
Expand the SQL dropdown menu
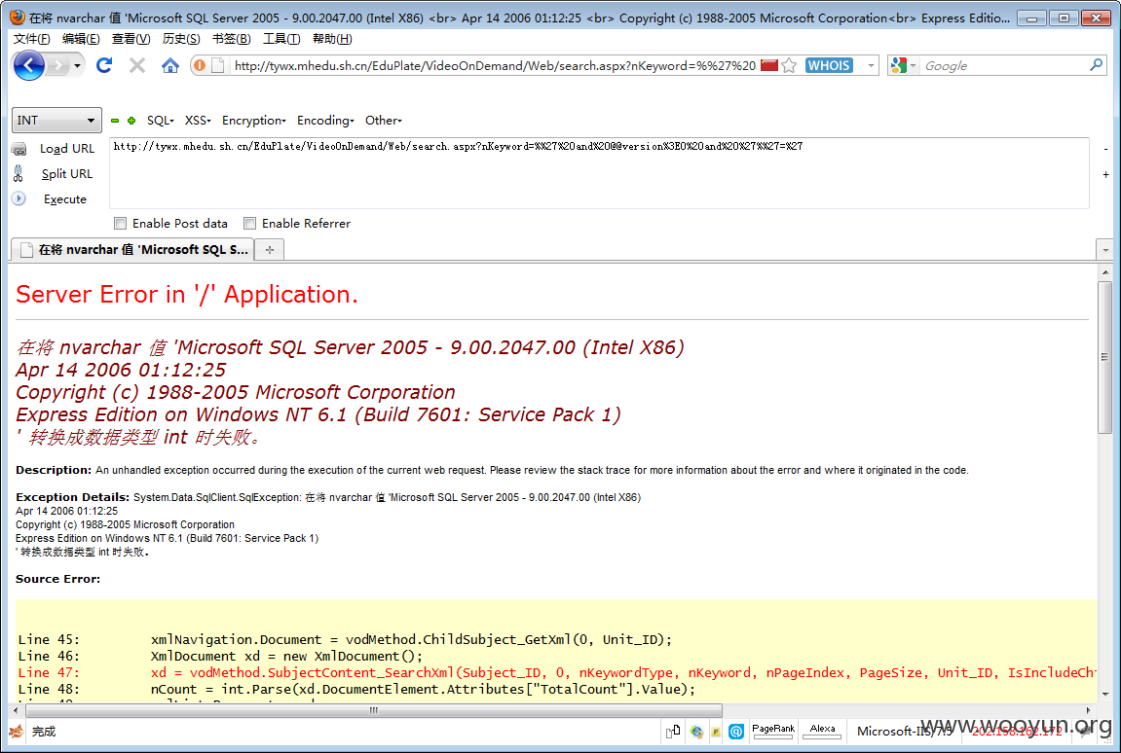(160, 120)
